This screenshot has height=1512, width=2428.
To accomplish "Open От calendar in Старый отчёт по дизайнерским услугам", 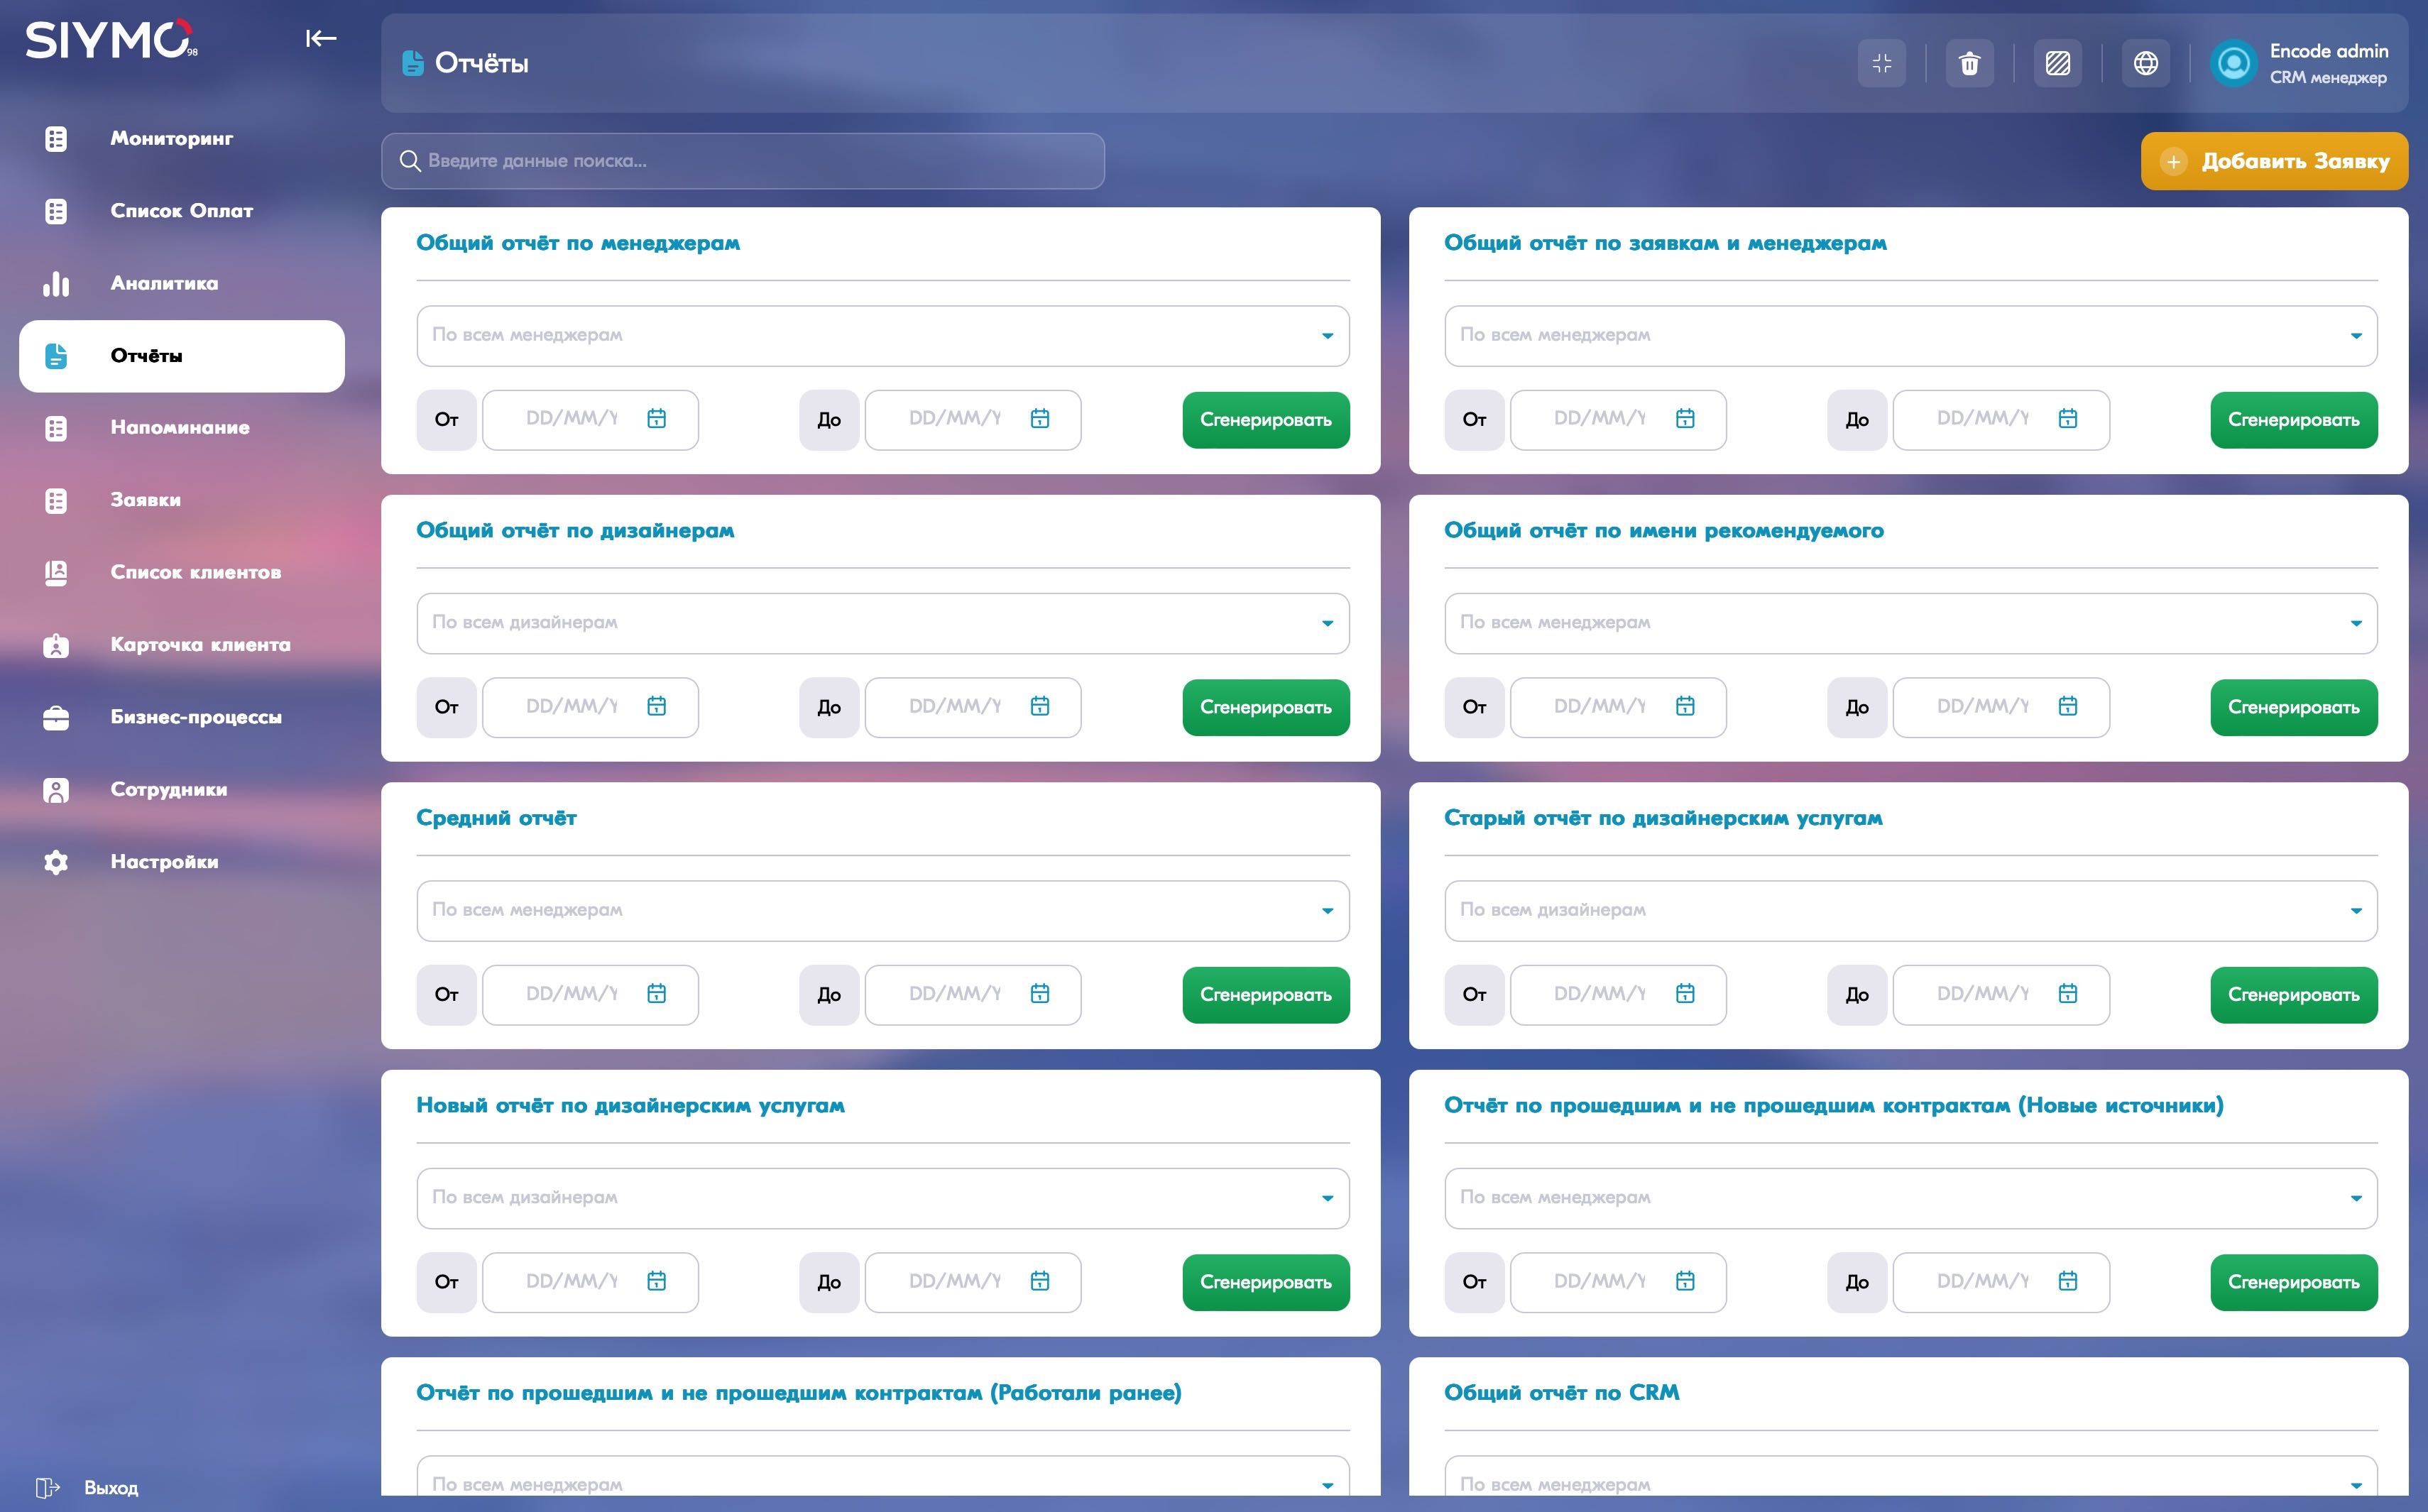I will [x=1685, y=993].
